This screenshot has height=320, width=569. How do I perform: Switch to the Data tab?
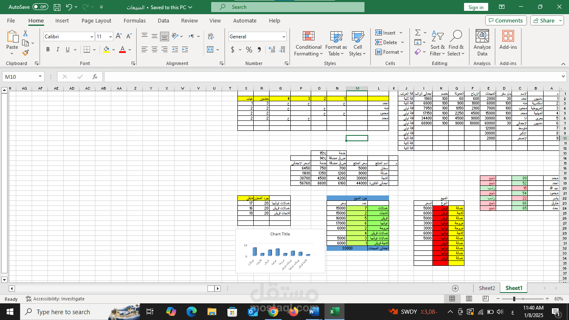[163, 20]
